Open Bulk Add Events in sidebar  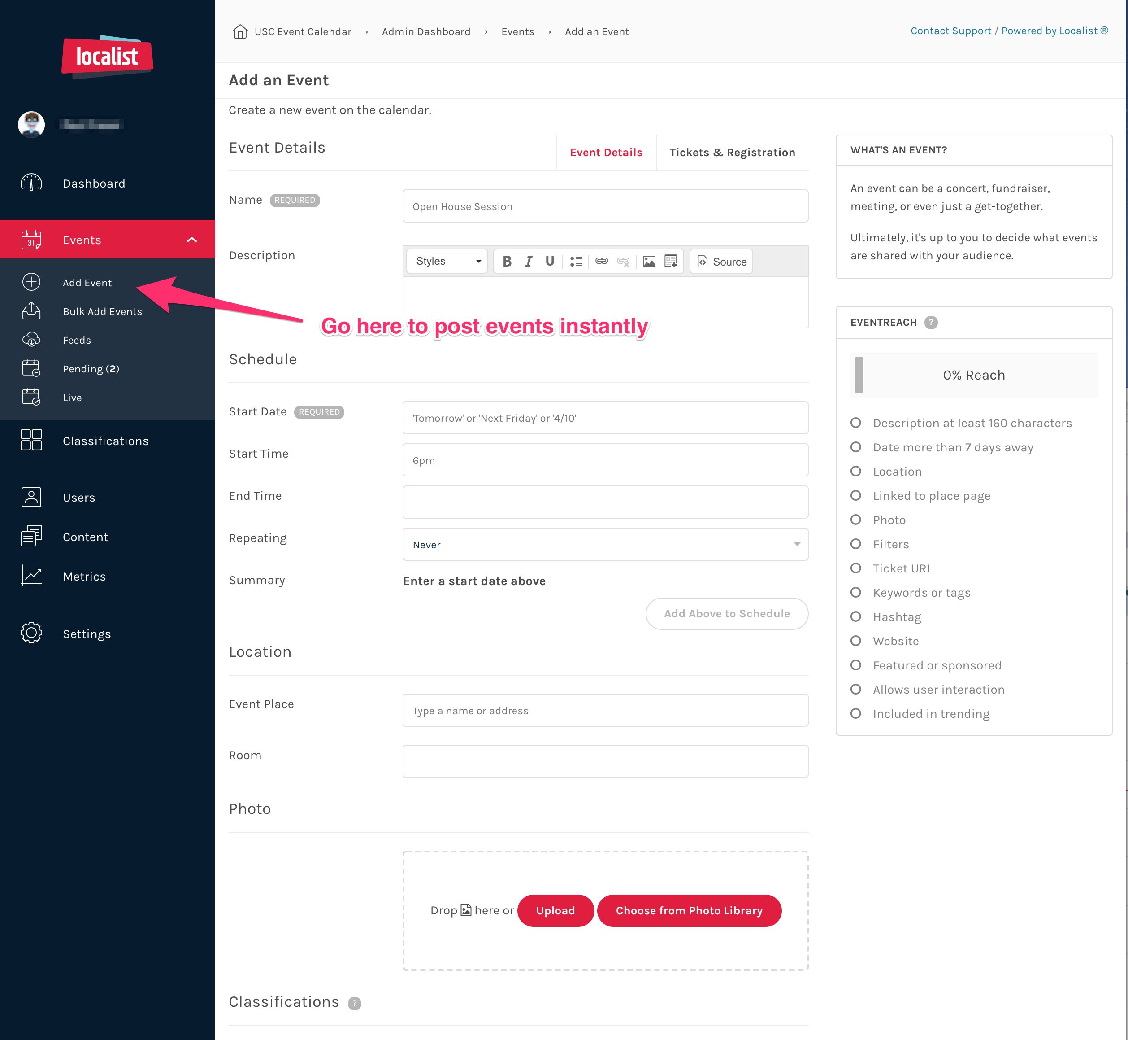[102, 311]
